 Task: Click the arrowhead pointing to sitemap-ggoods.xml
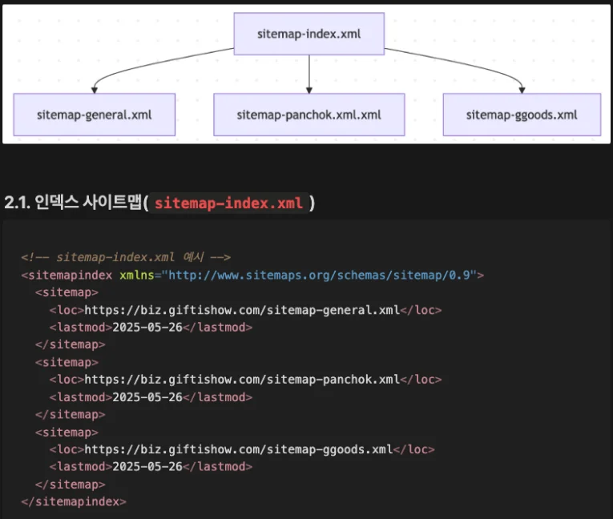(522, 91)
